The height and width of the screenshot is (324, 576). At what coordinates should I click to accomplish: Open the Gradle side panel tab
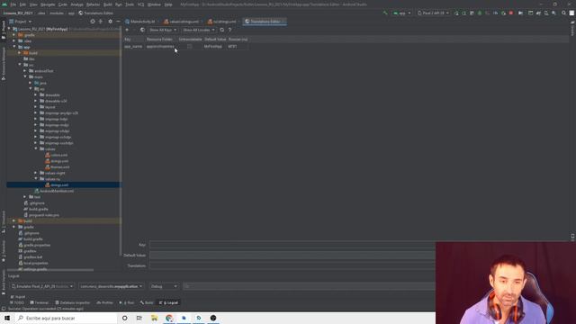pos(572,28)
